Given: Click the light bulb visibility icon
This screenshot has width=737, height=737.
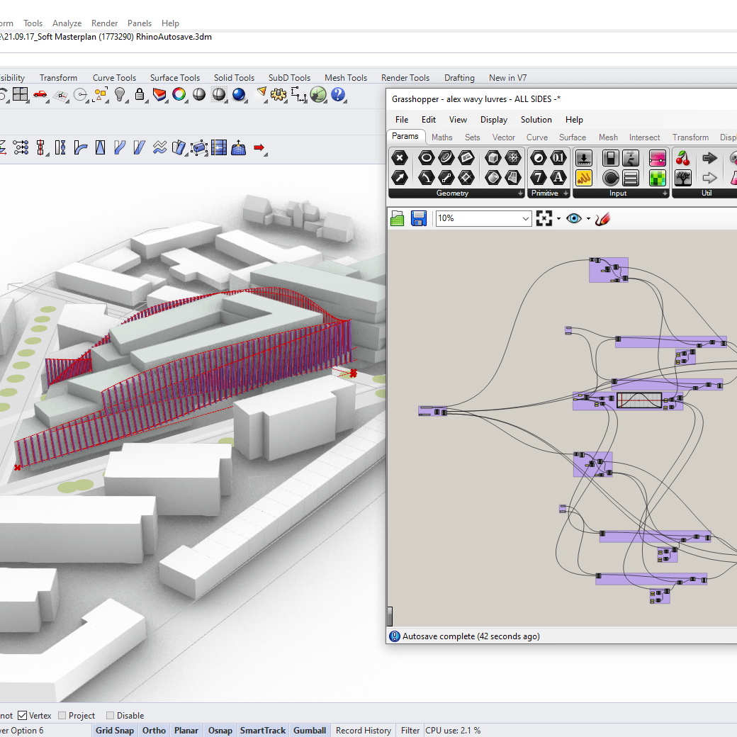Looking at the screenshot, I should [x=120, y=94].
